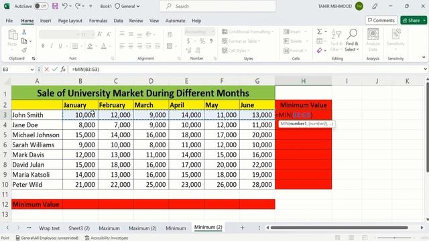Click the Fill Color bucket swatch
The width and height of the screenshot is (429, 241).
point(90,46)
